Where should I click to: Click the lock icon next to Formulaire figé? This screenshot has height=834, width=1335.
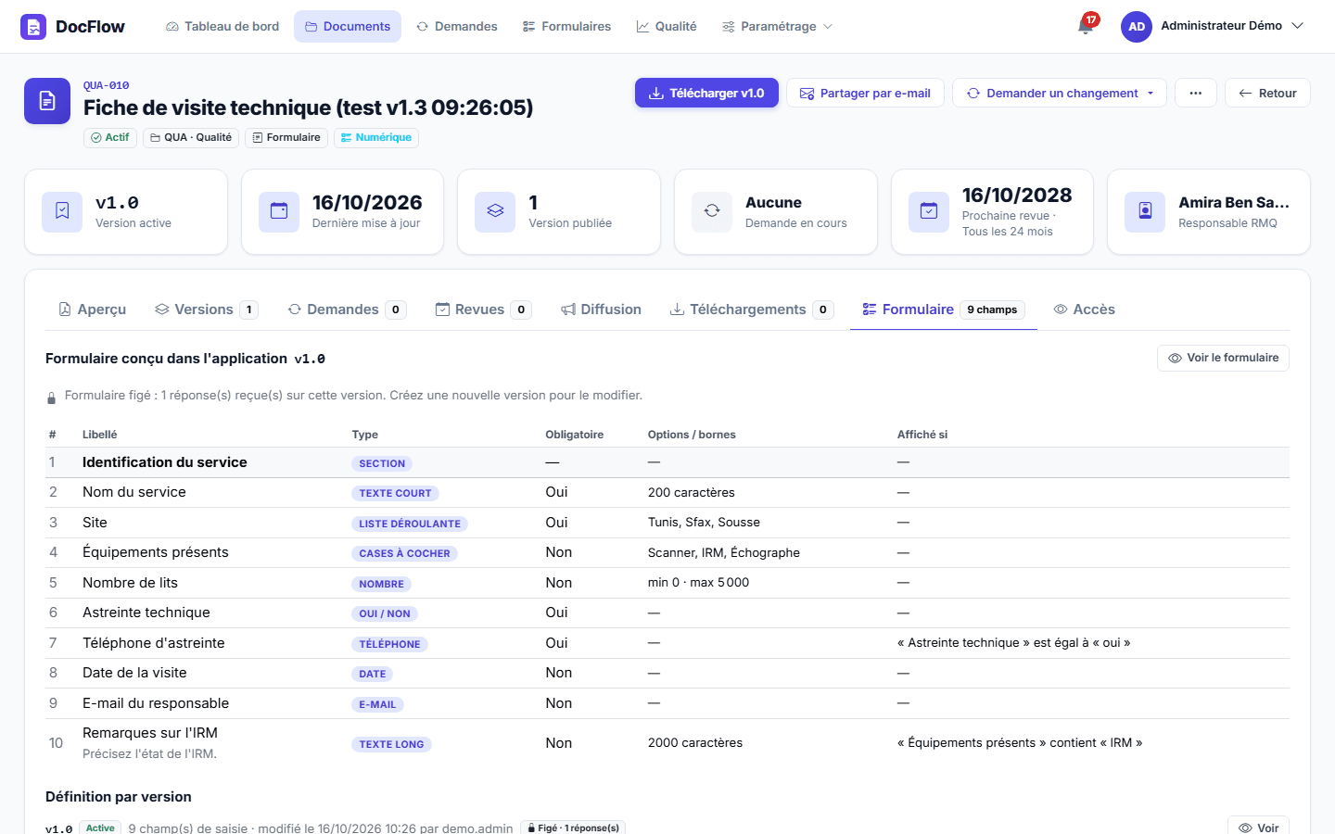coord(52,398)
